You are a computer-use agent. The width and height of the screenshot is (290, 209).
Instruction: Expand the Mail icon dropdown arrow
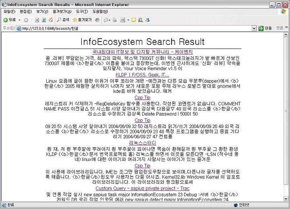110,20
